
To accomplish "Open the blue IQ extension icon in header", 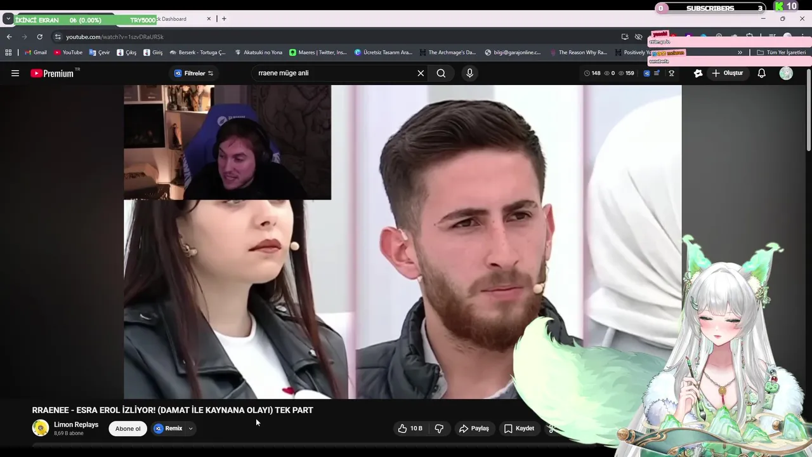I will tap(646, 73).
